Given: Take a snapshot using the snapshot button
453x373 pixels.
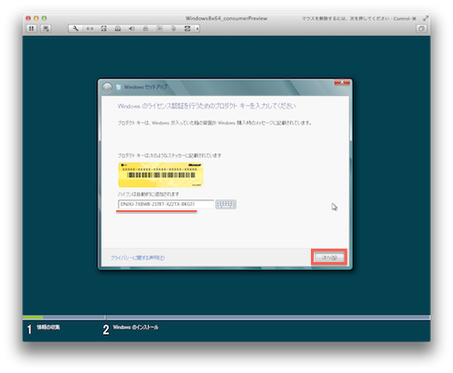Looking at the screenshot, I should click(x=46, y=29).
